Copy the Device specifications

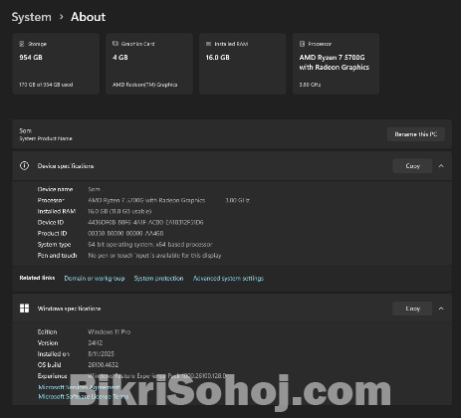tap(412, 166)
